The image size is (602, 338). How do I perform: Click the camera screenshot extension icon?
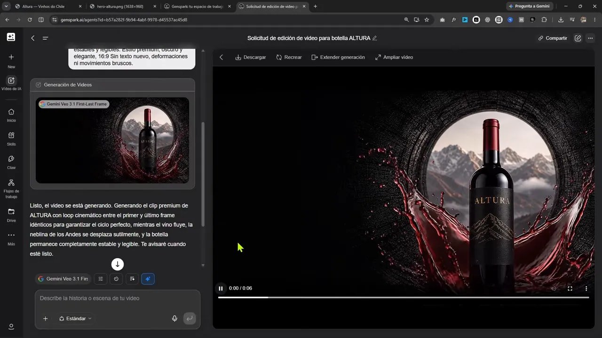click(442, 20)
